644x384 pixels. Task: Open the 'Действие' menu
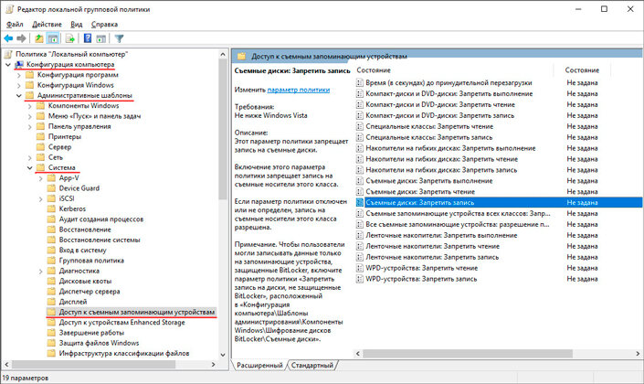click(47, 25)
